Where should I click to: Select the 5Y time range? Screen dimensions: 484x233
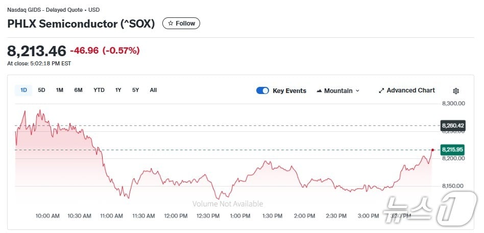(135, 90)
